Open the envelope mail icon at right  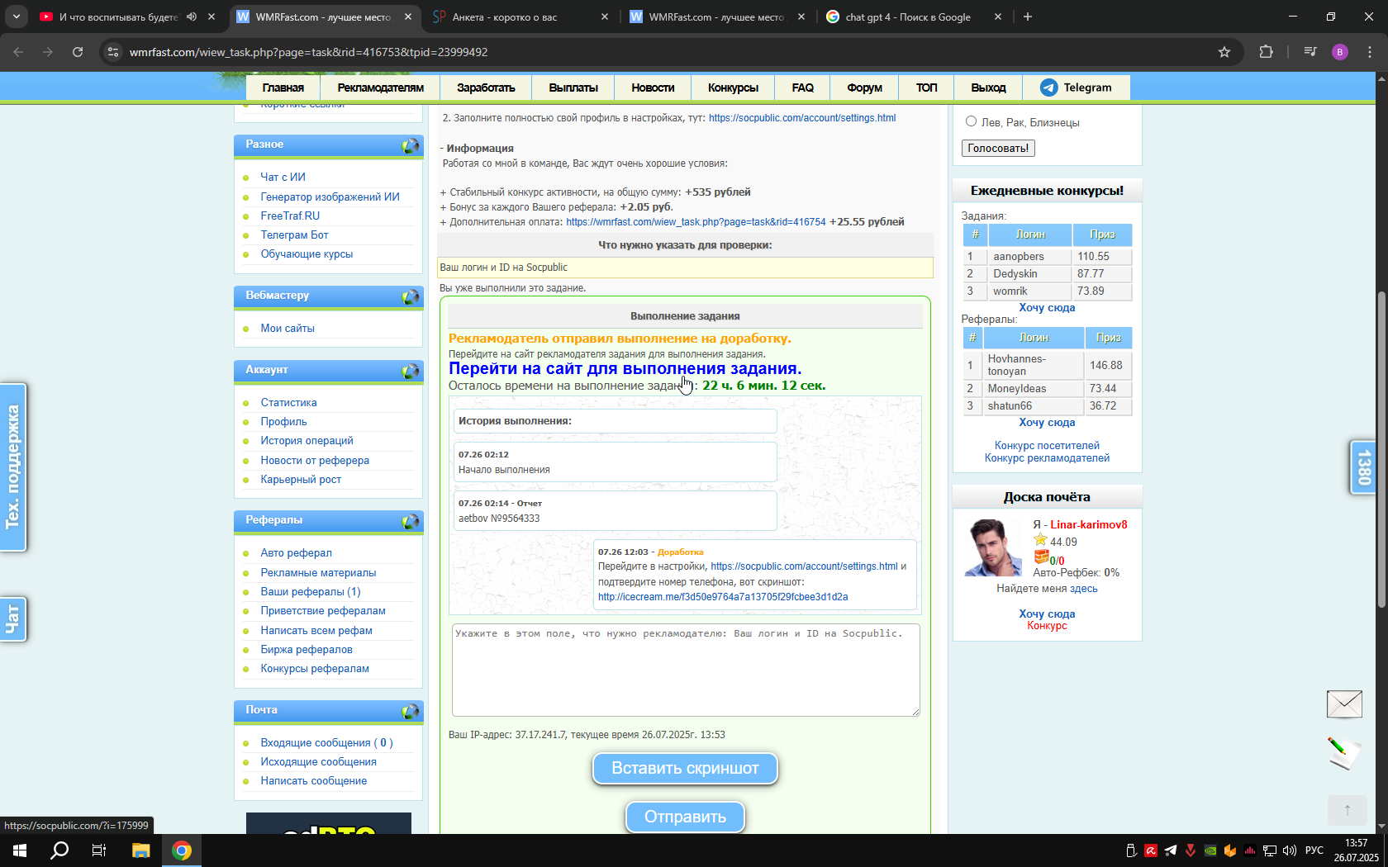pyautogui.click(x=1344, y=704)
